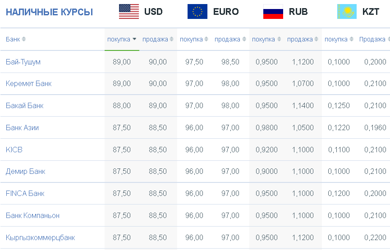Sort by the Банк column sort arrows
This screenshot has width=390, height=250.
pos(23,39)
